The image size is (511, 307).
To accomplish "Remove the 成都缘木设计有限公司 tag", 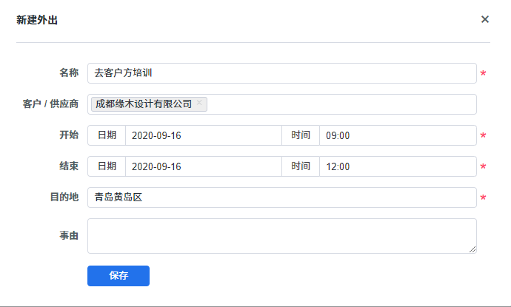I will coord(199,104).
